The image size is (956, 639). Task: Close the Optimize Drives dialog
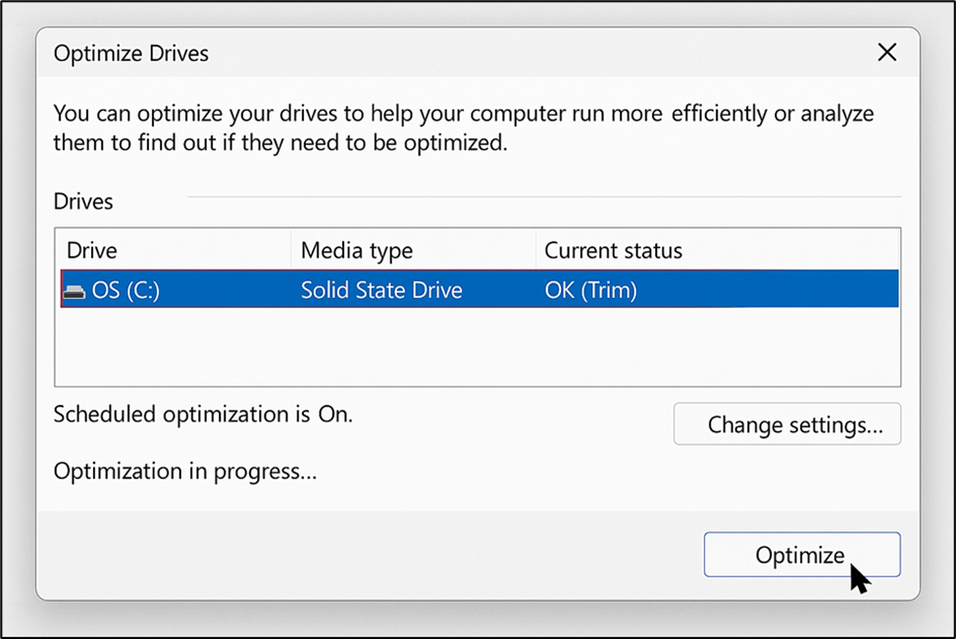887,52
